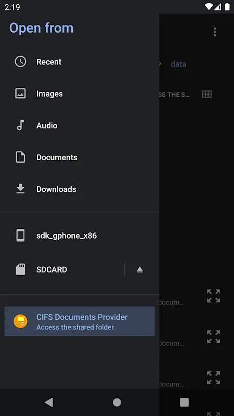Eject the SDCARD storage
This screenshot has width=234, height=416.
pos(140,269)
